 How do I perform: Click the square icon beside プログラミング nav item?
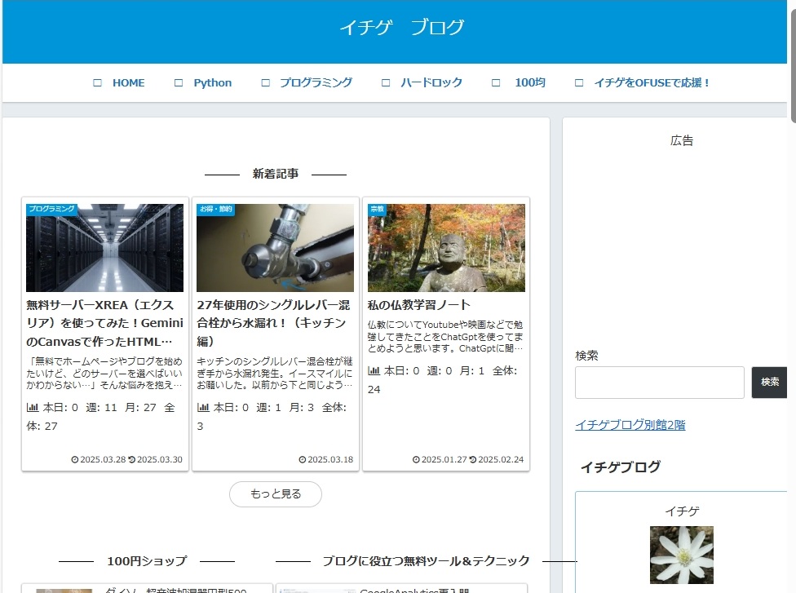(x=265, y=82)
